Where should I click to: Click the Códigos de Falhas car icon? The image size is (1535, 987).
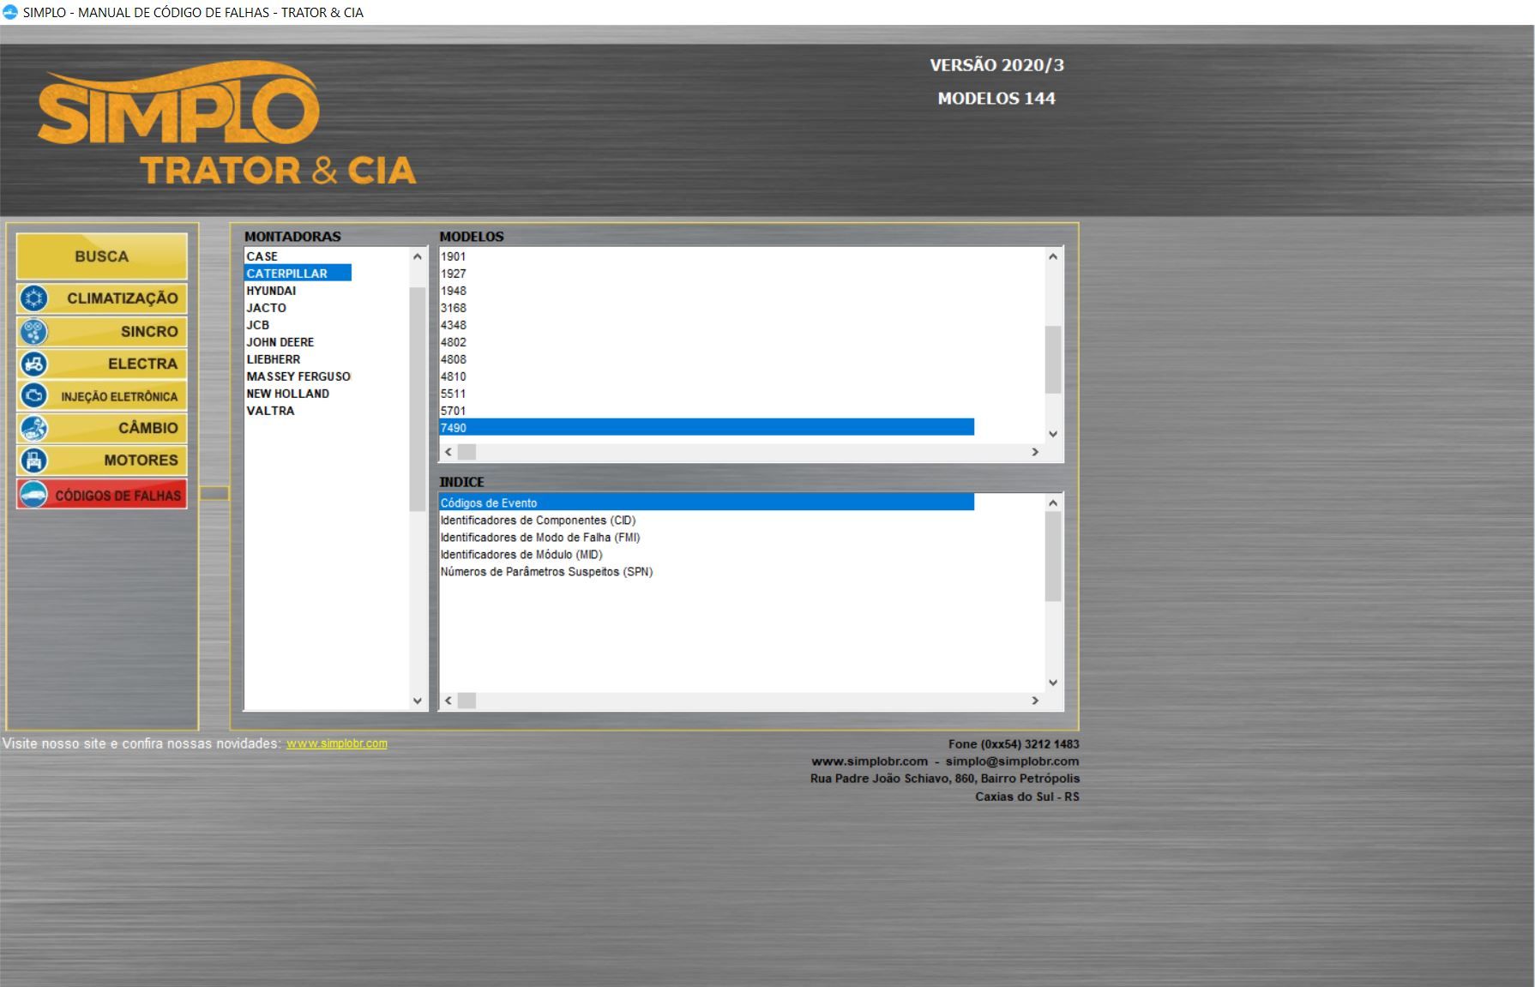coord(34,495)
